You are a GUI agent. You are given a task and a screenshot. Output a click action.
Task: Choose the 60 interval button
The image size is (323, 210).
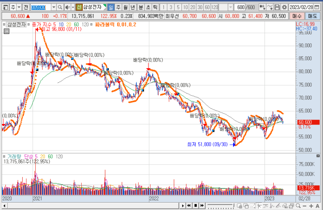(207, 7)
